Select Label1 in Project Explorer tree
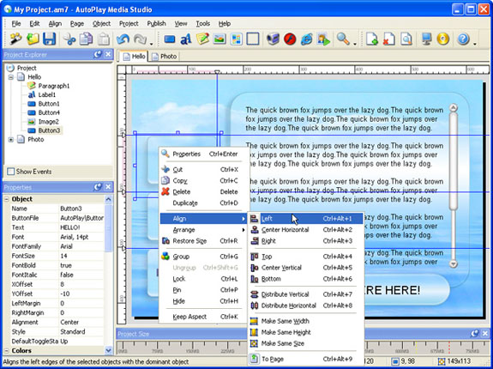The width and height of the screenshot is (493, 369). 47,94
